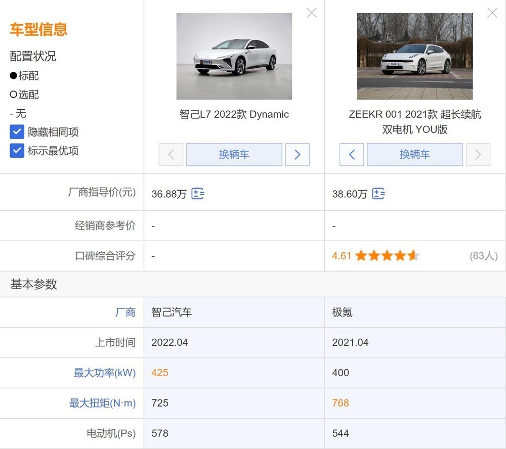This screenshot has height=449, width=506.
Task: Open ZEEKR 001 2021款 超长续航 model title
Action: pyautogui.click(x=415, y=121)
